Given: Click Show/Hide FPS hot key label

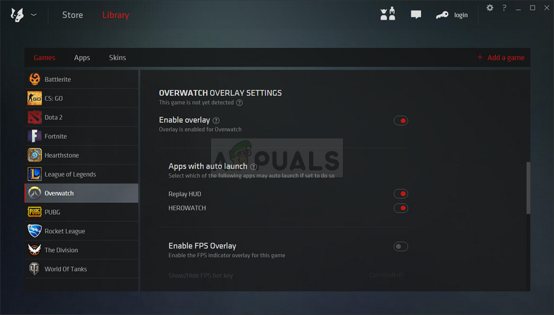Looking at the screenshot, I should [201, 276].
